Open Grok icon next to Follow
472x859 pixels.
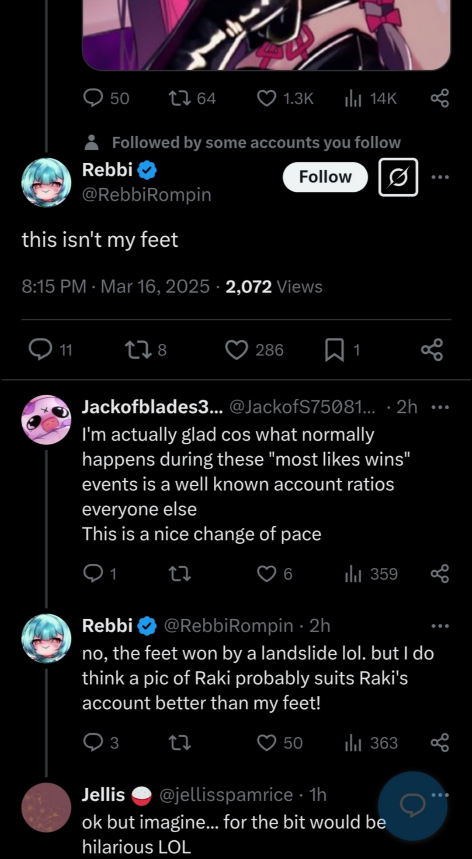pyautogui.click(x=398, y=177)
